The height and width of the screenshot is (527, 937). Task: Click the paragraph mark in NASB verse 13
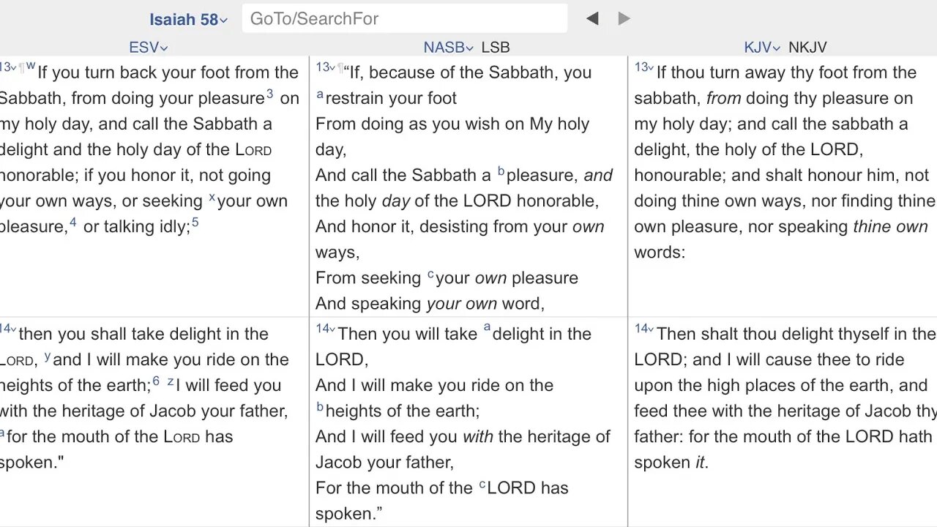(340, 68)
